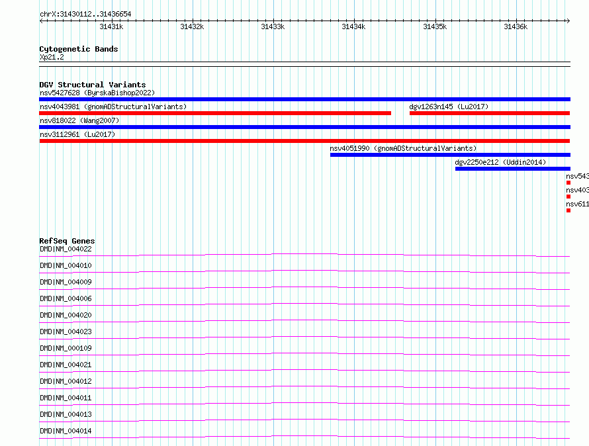The width and height of the screenshot is (589, 446).
Task: Click the dgv2250e212 (Uddin2014) label
Action: (500, 162)
